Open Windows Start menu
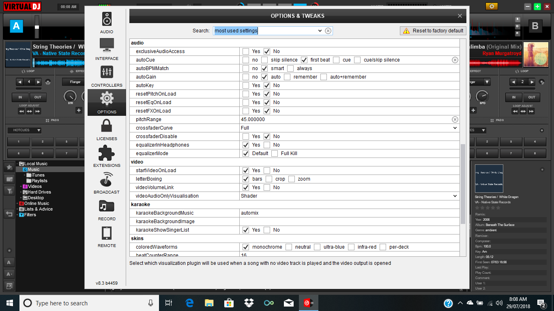Image resolution: width=554 pixels, height=311 pixels. (x=10, y=303)
